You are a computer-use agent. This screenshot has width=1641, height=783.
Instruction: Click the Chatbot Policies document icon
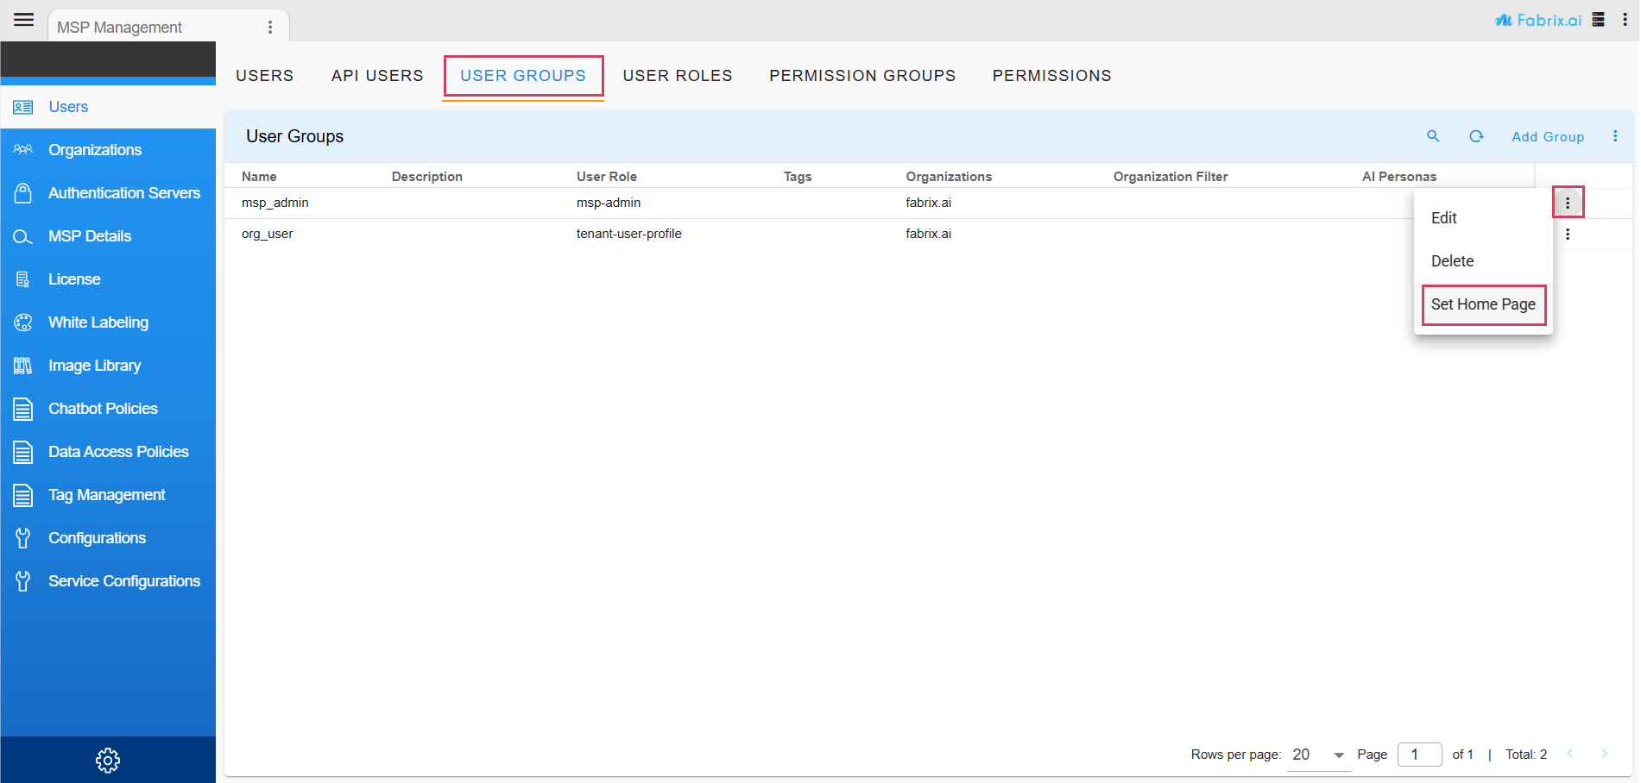point(23,408)
